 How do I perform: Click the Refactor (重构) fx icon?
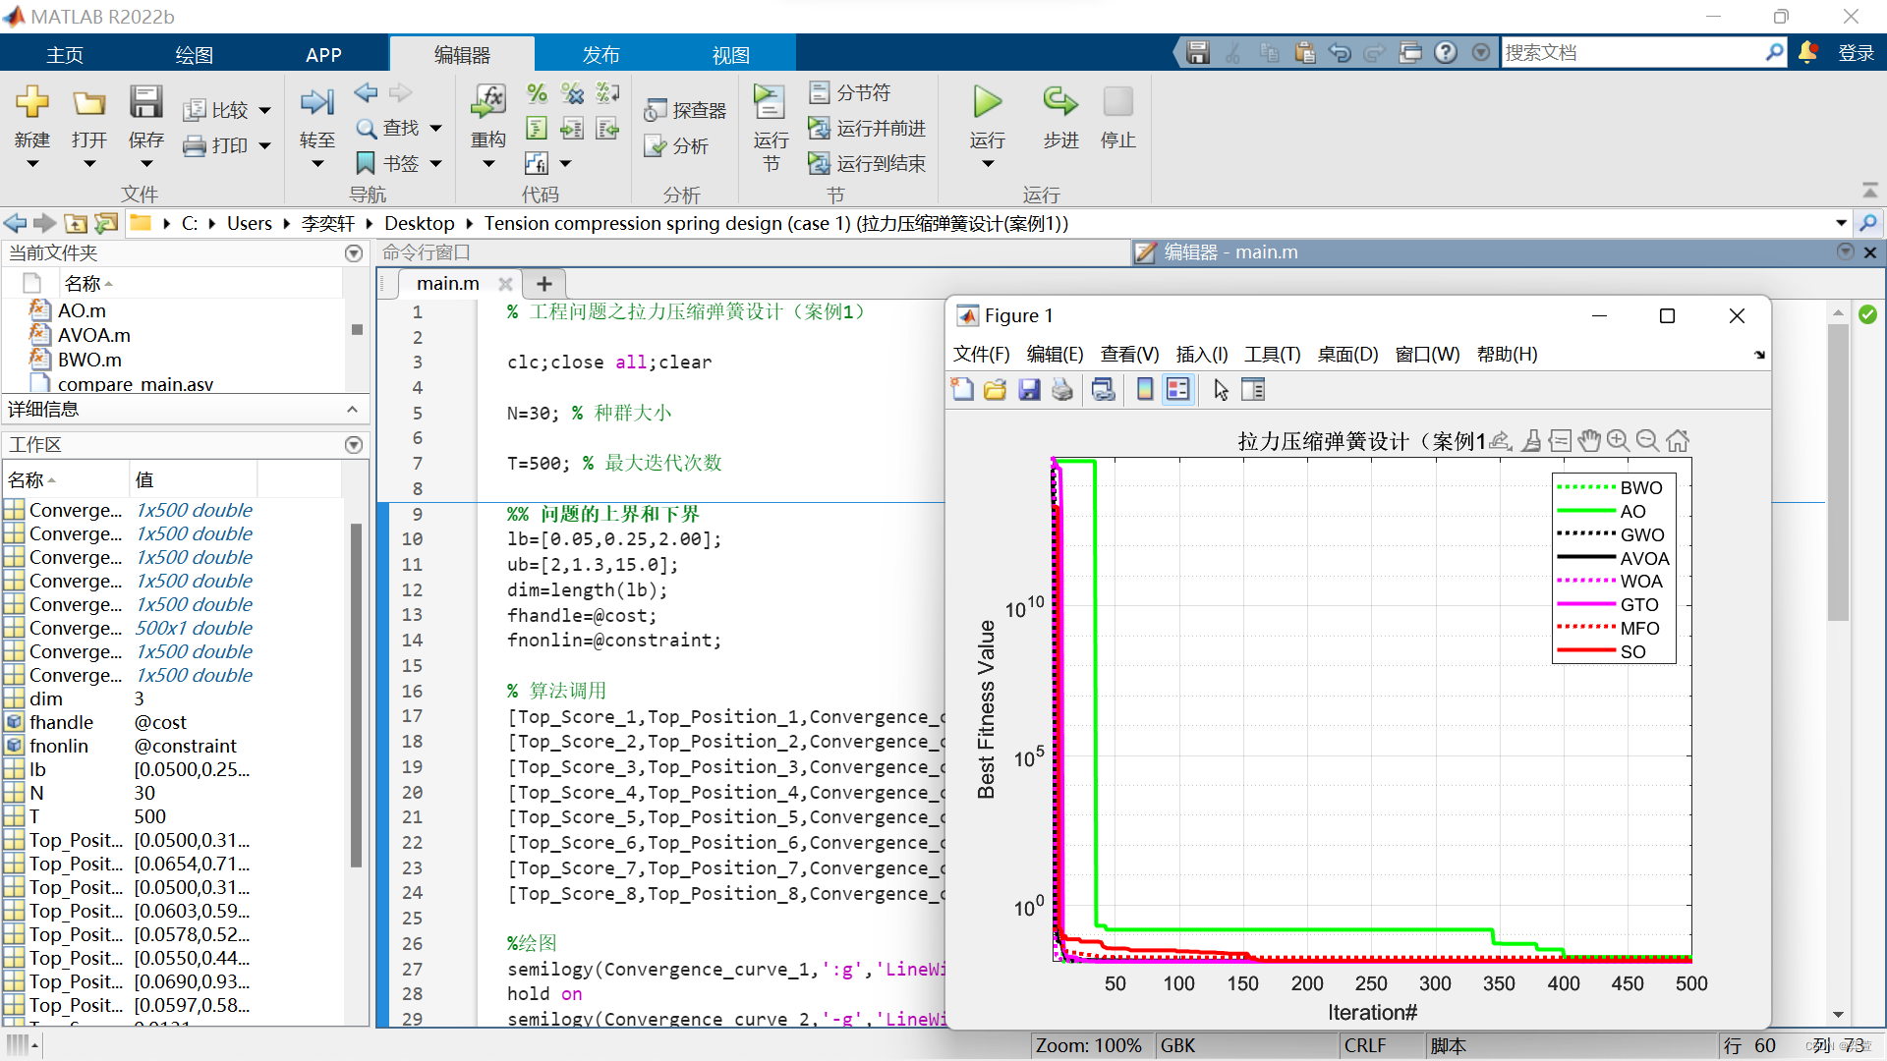pos(488,101)
